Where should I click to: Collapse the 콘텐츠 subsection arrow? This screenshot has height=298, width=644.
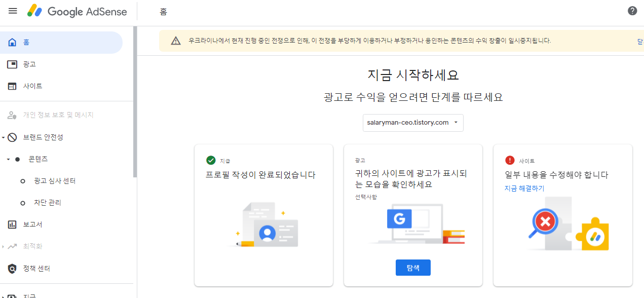pos(8,159)
